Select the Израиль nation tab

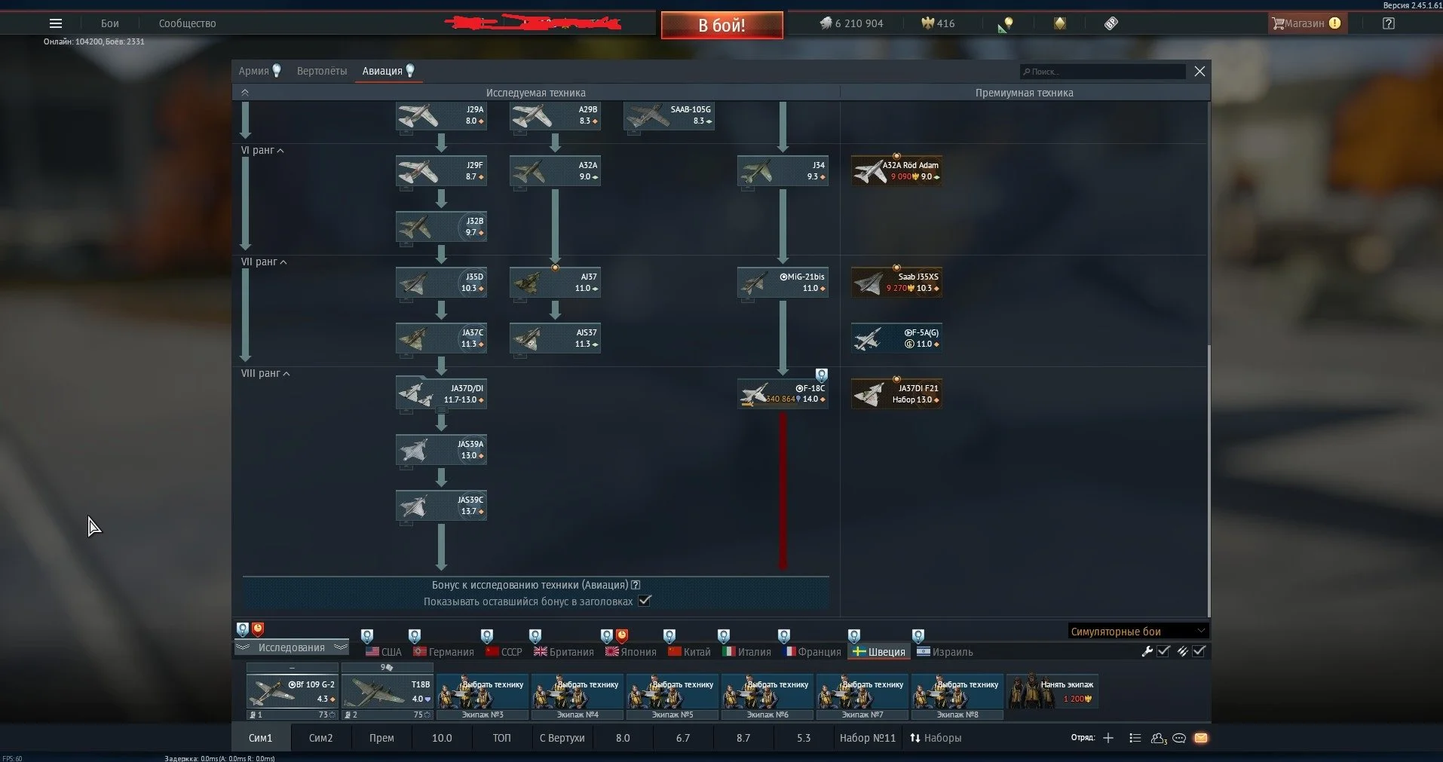coord(945,652)
